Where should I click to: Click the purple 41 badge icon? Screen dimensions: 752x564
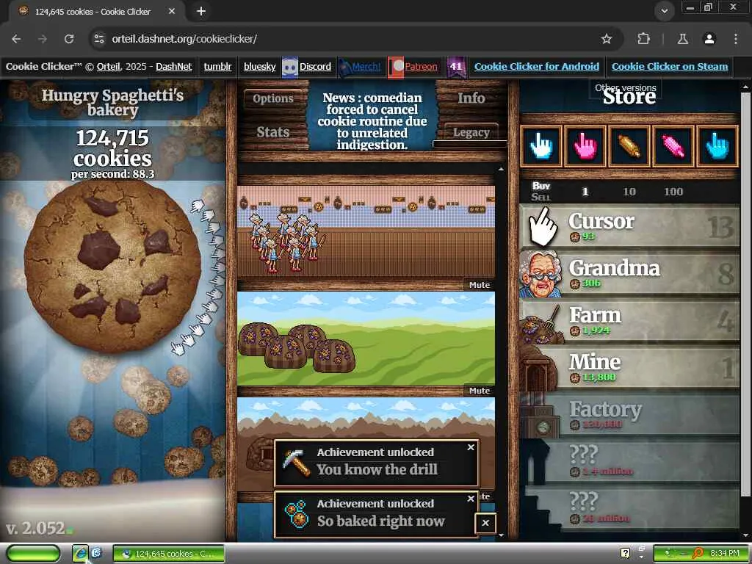point(455,67)
